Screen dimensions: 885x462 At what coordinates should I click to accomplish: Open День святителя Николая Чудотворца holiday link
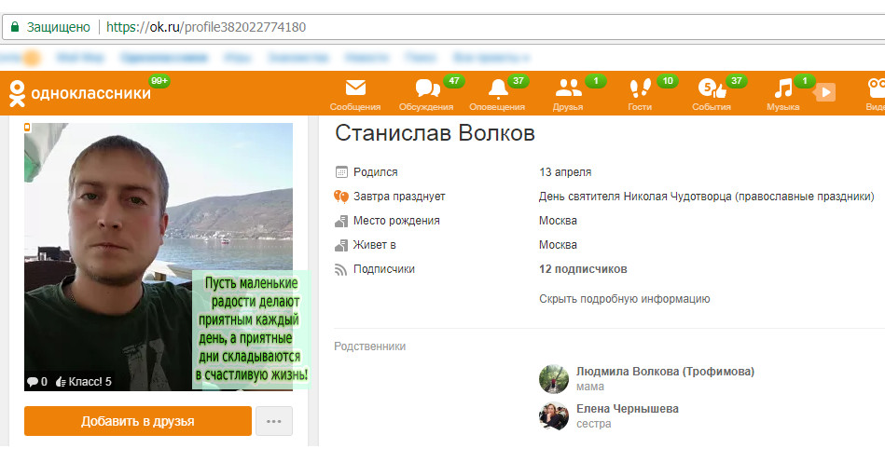click(x=707, y=197)
